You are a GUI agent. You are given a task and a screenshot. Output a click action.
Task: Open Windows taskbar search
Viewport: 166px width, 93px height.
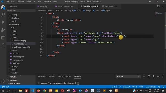[8, 91]
